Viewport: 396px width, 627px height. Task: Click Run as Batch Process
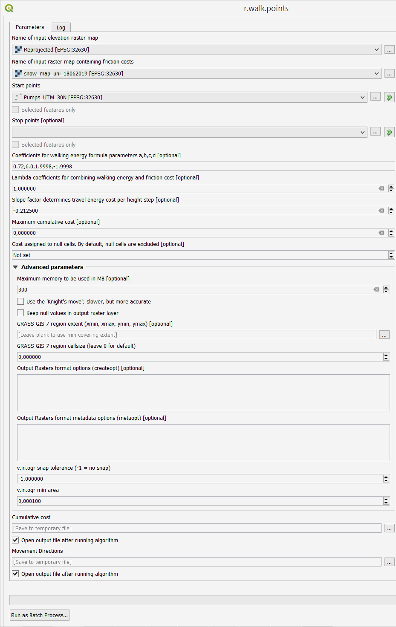coord(39,615)
